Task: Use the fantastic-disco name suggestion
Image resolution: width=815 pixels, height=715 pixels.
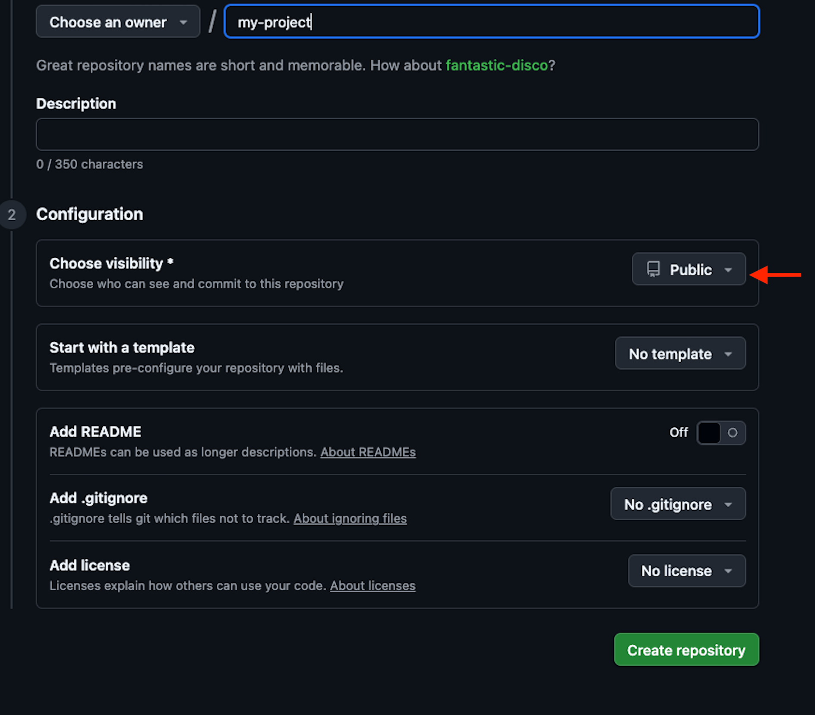Action: 496,66
